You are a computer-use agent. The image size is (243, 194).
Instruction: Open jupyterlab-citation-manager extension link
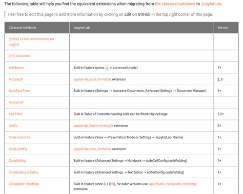pos(93,126)
